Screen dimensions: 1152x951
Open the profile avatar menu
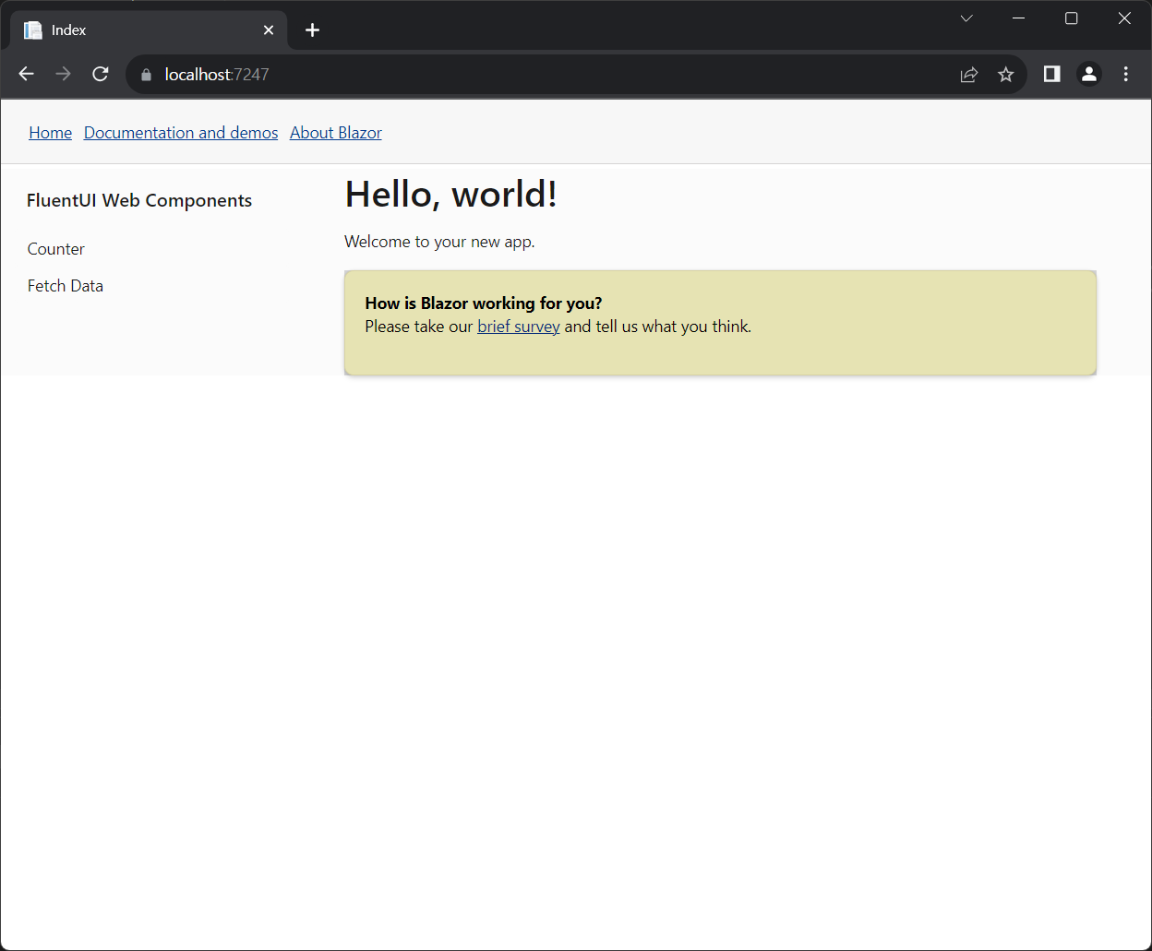point(1089,74)
